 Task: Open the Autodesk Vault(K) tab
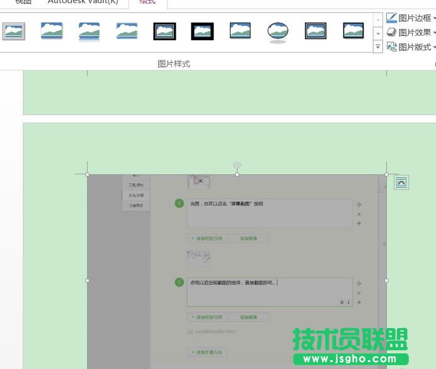click(x=83, y=3)
